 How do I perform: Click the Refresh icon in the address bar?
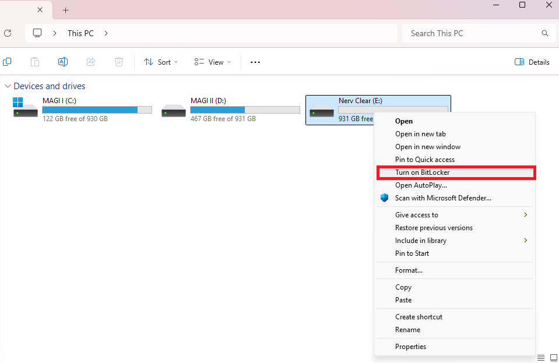[x=8, y=33]
